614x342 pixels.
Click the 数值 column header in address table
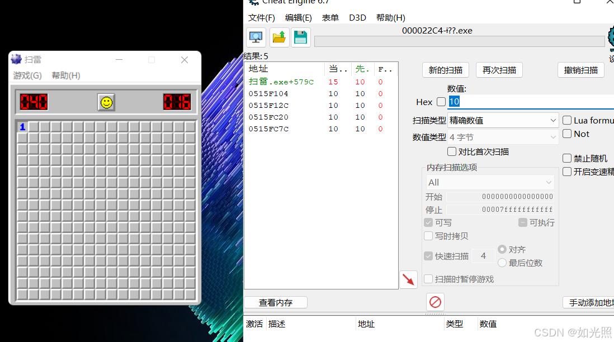[x=488, y=324]
